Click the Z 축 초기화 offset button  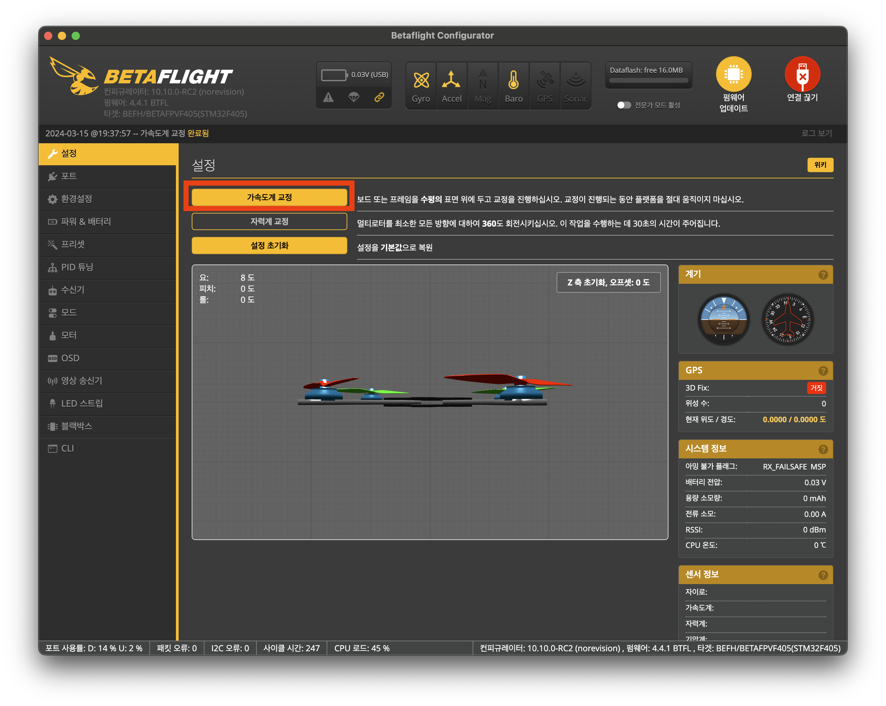coord(608,282)
